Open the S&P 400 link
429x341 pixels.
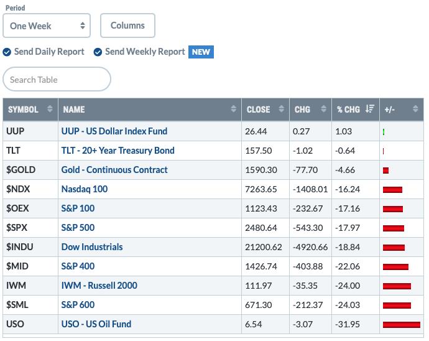[78, 266]
